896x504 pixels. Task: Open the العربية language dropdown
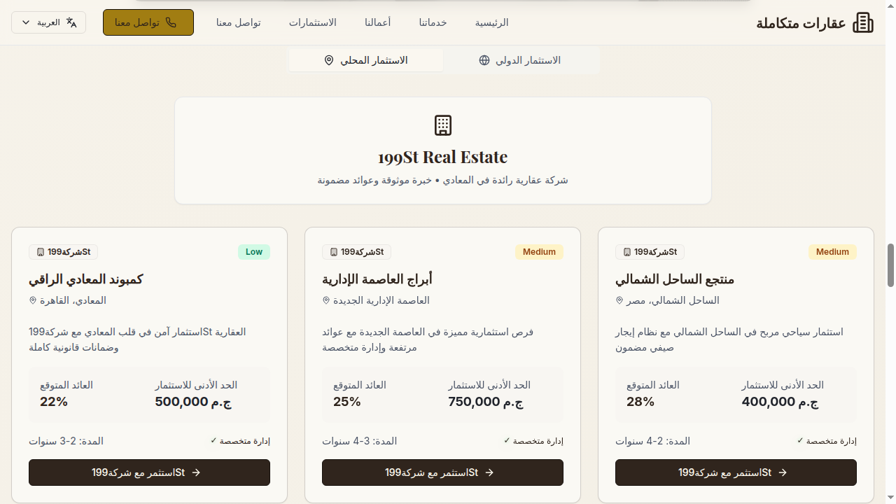(x=48, y=22)
